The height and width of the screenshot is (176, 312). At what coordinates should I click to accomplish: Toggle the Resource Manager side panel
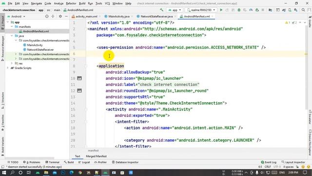(x=2, y=48)
